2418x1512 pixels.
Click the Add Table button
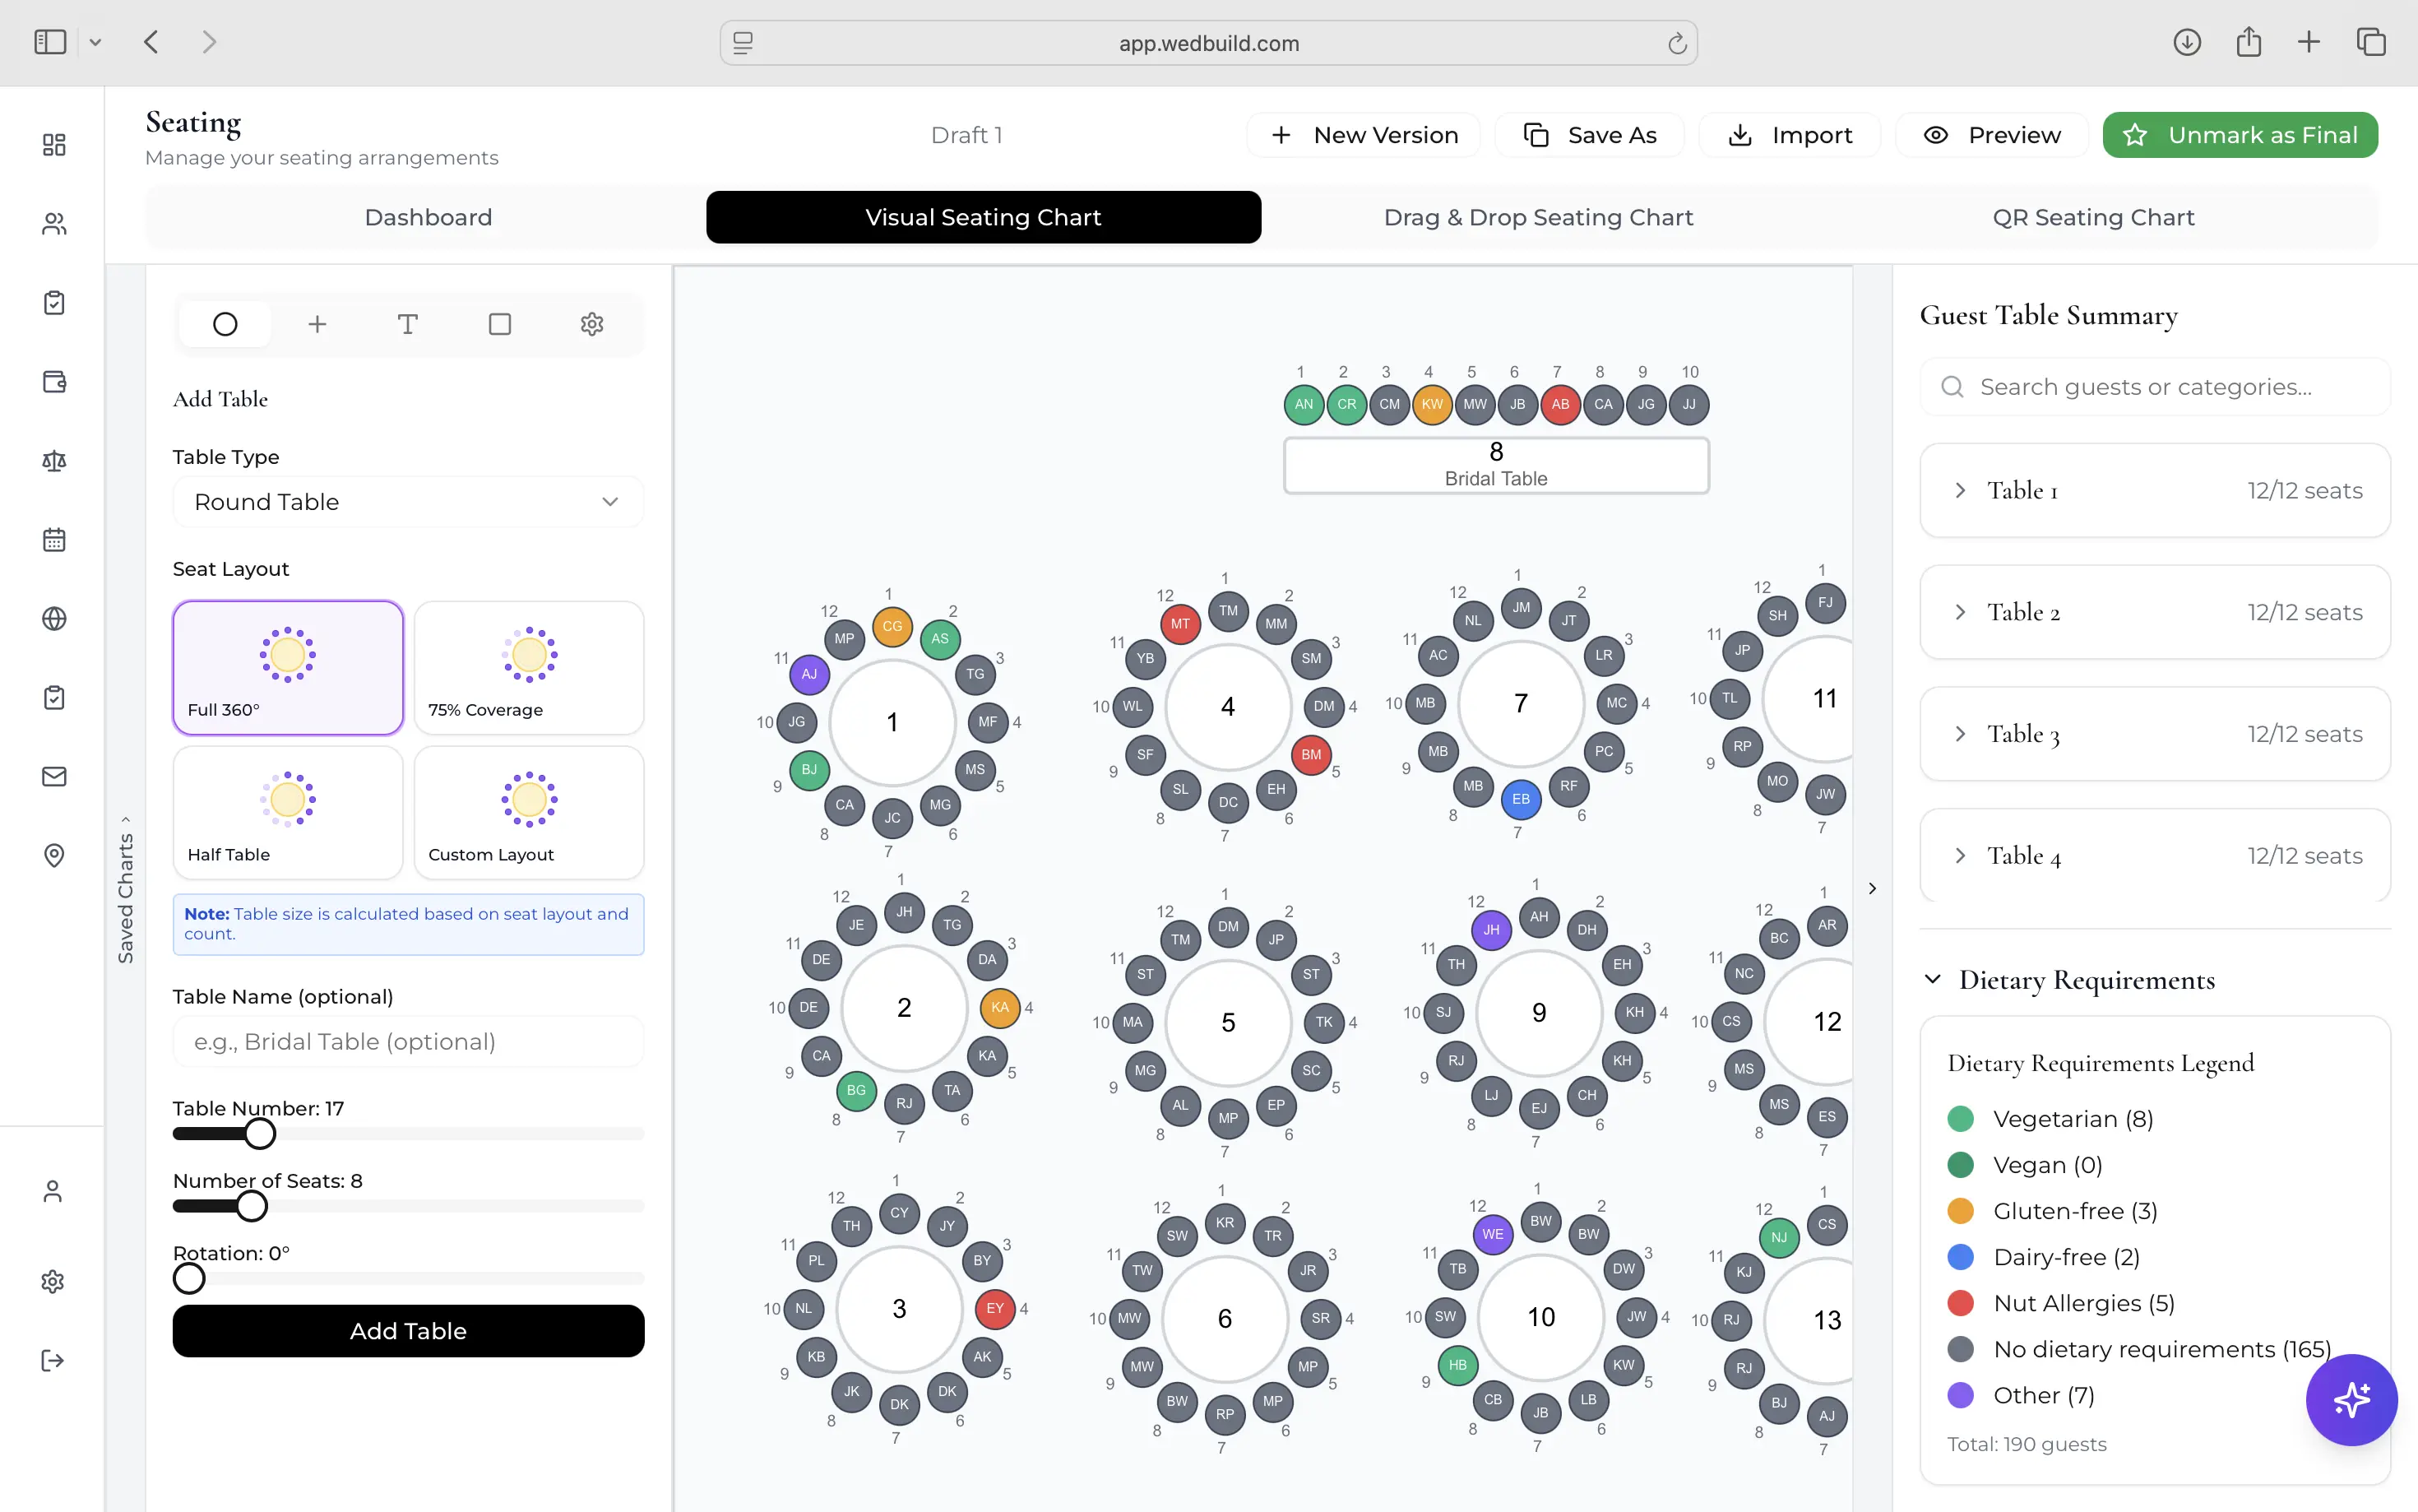[408, 1331]
